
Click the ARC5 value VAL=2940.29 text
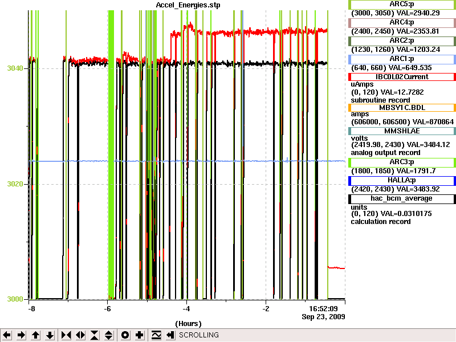point(418,13)
